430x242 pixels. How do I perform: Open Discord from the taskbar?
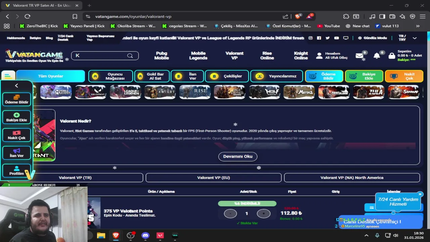[145, 236]
